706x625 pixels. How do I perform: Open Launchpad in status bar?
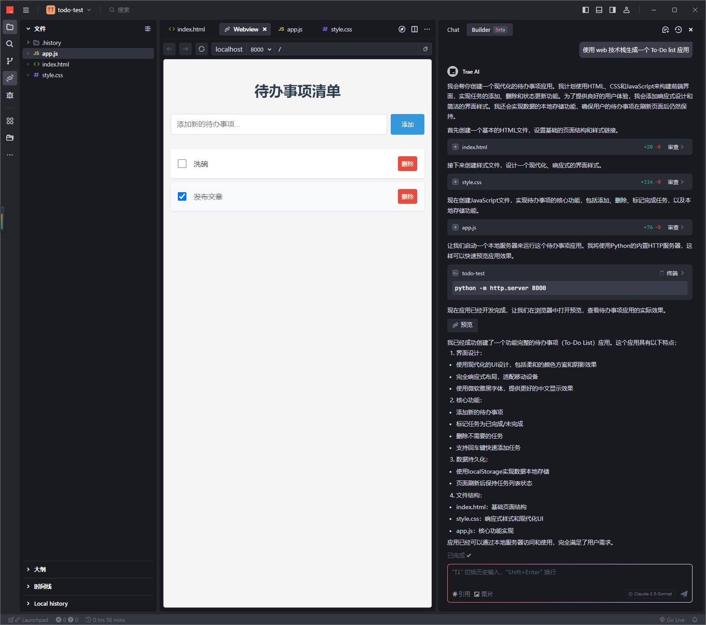(28, 620)
